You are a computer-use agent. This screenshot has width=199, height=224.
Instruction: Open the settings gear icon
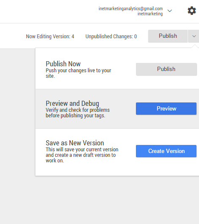point(192,11)
